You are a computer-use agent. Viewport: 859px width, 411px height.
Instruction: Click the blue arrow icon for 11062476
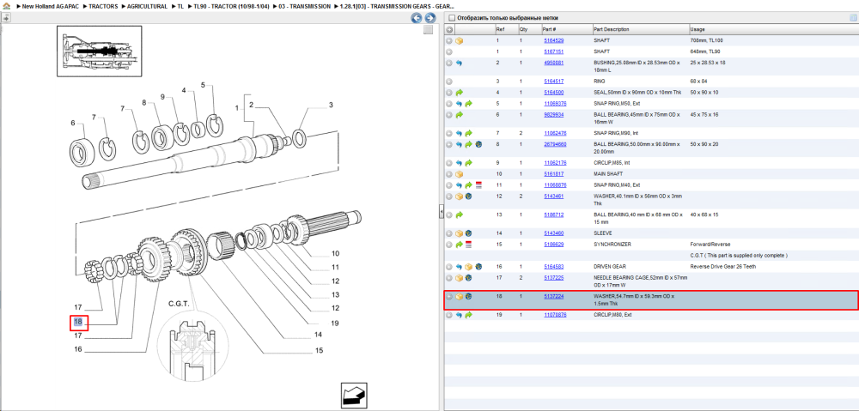tap(459, 133)
